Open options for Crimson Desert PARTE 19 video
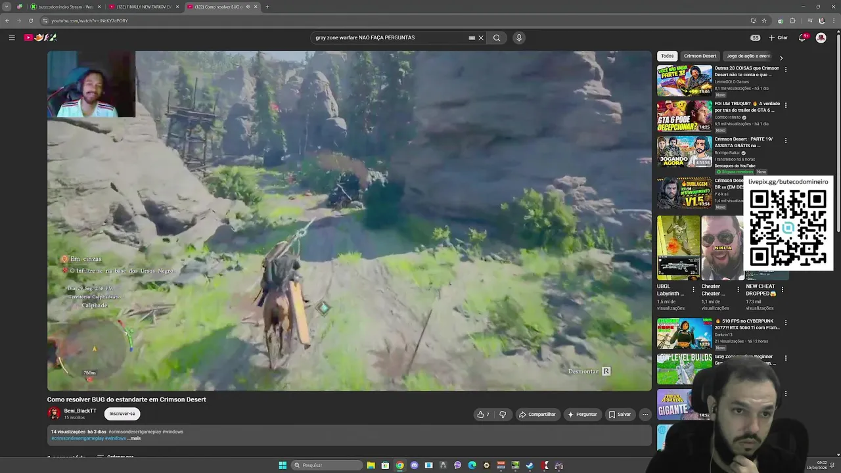The height and width of the screenshot is (473, 841). (786, 141)
